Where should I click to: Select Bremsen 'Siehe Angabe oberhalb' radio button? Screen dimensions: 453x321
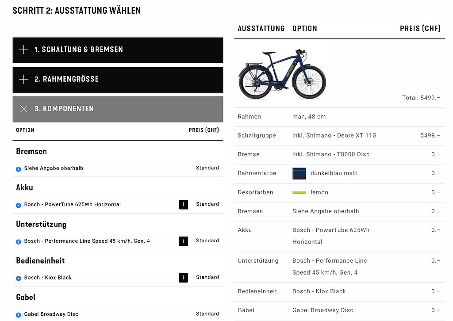pyautogui.click(x=19, y=168)
